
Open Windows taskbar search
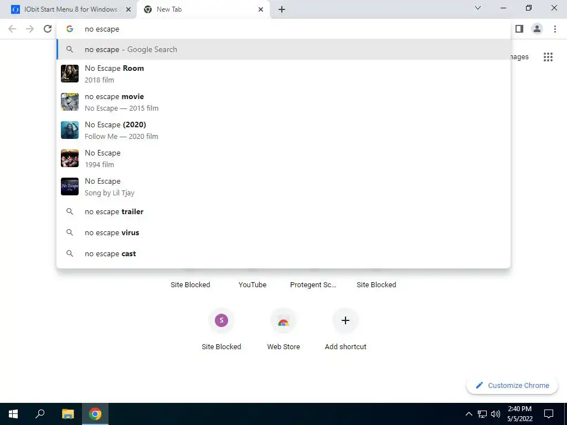coord(40,414)
